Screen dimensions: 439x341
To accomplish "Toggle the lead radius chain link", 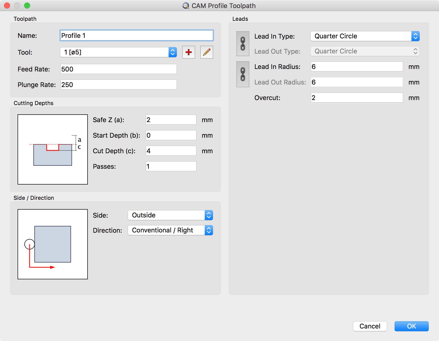I will coord(243,74).
